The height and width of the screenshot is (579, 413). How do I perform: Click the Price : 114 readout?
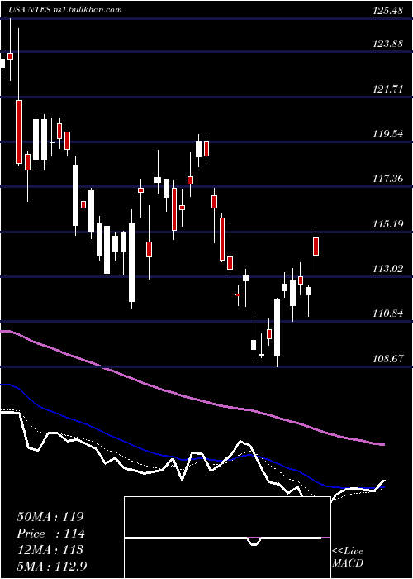click(x=50, y=534)
